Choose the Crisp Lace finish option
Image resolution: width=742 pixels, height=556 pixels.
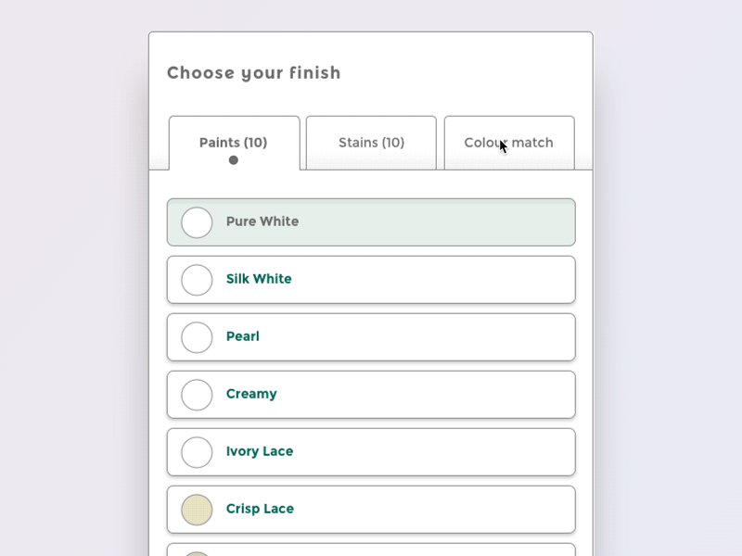click(x=371, y=509)
